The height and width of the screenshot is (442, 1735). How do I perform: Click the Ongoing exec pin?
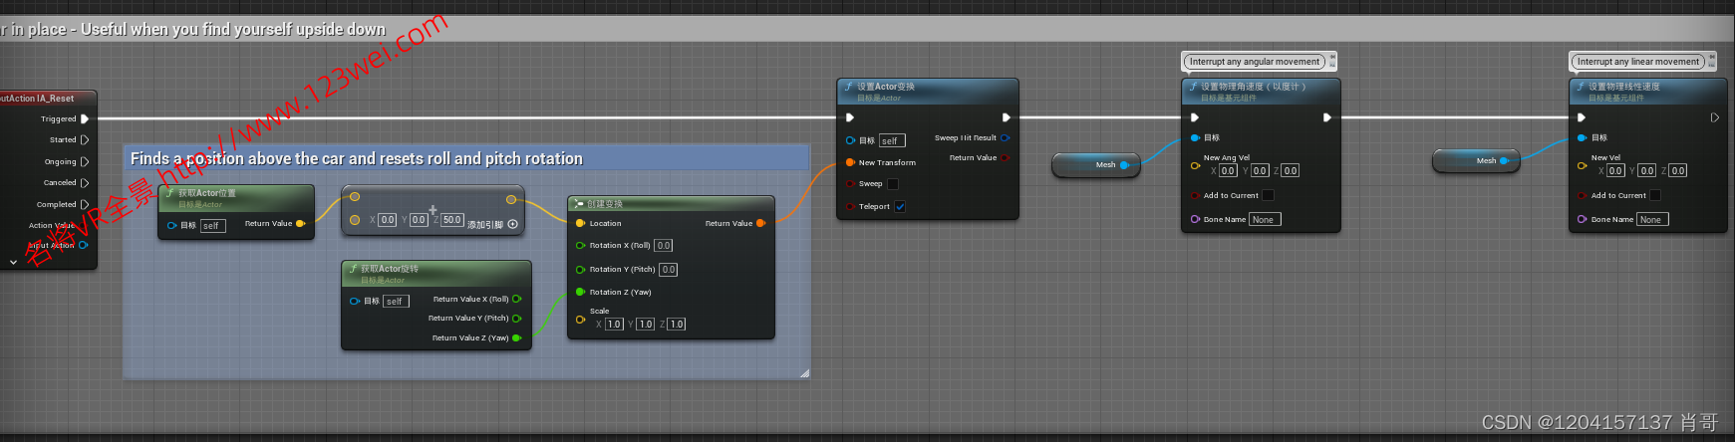click(85, 161)
